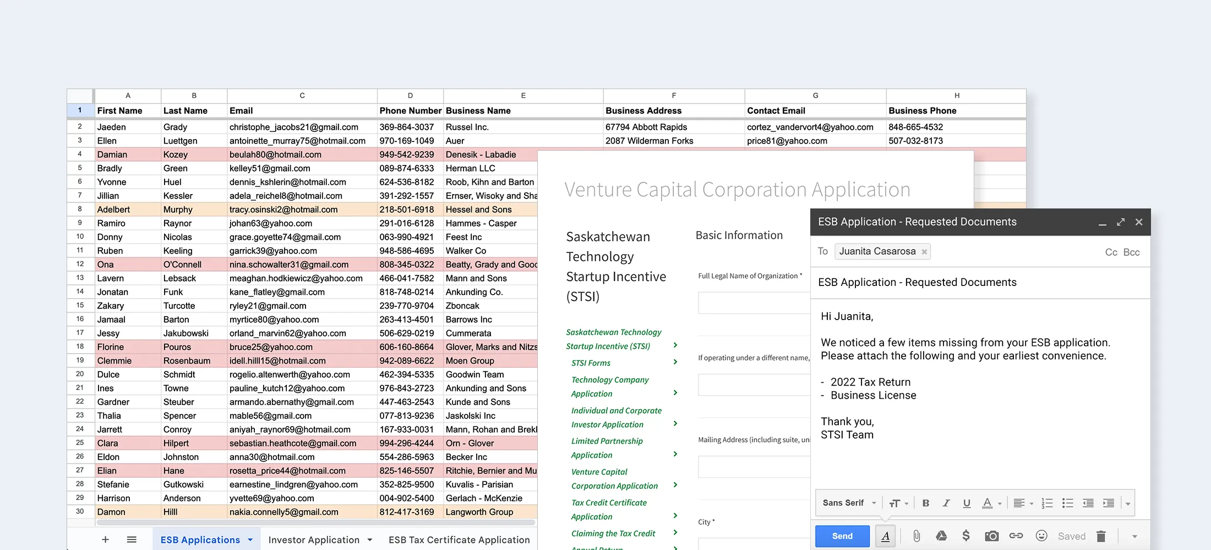Screen dimensions: 1211x550
Task: Open the Sans Serif font dropdown
Action: pos(848,503)
